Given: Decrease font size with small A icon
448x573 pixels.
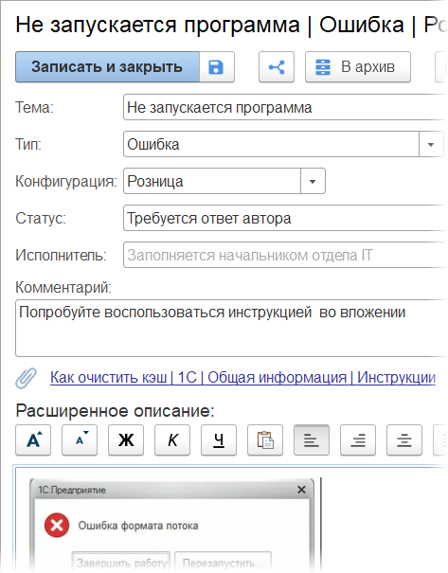Looking at the screenshot, I should pyautogui.click(x=80, y=440).
